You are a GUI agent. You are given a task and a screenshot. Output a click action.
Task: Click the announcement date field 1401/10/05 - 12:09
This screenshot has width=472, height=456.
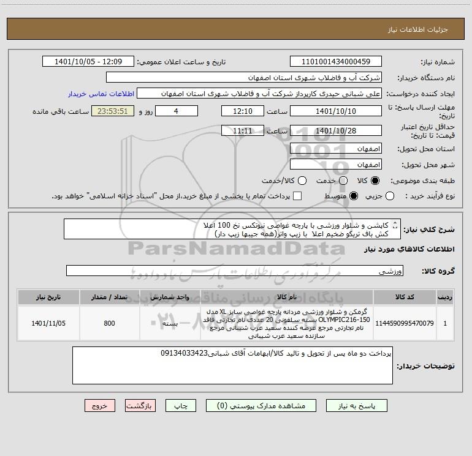[x=88, y=61]
